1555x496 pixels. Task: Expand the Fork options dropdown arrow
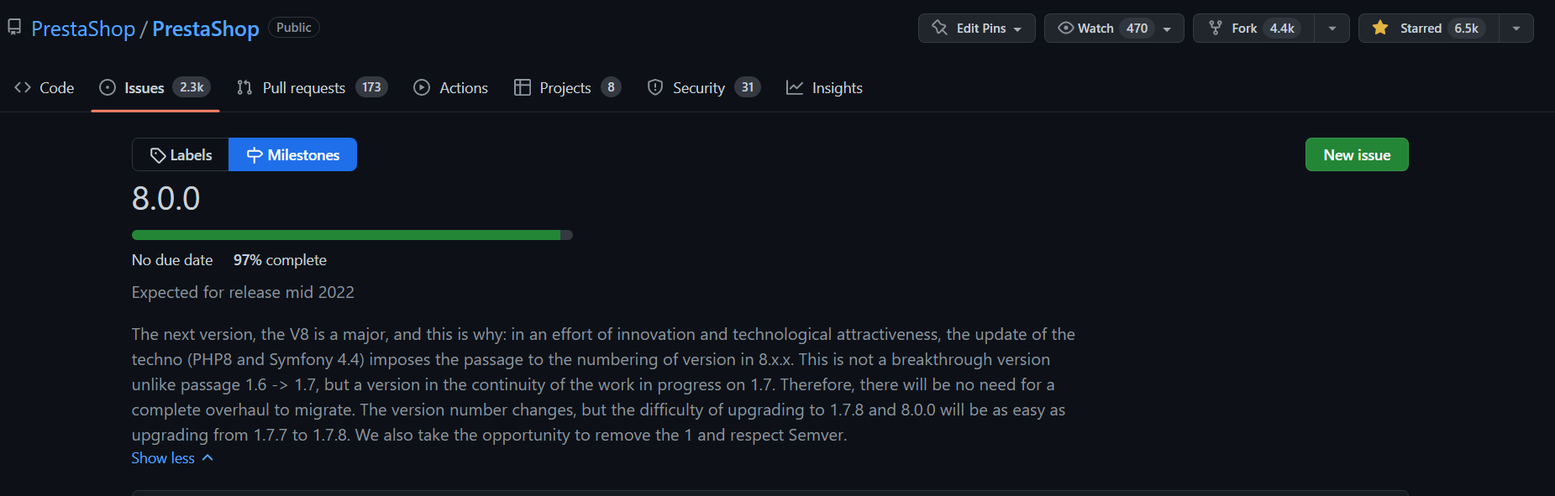tap(1332, 29)
